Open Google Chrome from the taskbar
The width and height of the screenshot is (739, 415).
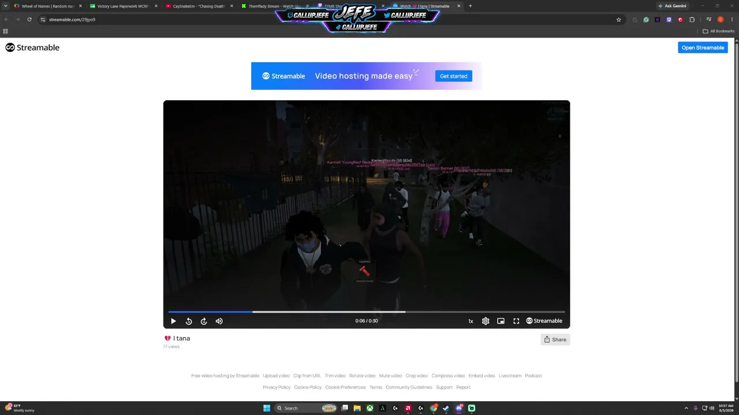434,408
